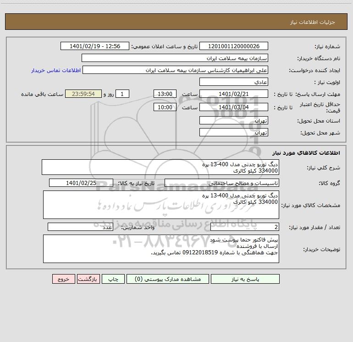The image size is (353, 342).
Task: Click the announcement date field 1401/02/19 - 12:56
Action: (95, 46)
